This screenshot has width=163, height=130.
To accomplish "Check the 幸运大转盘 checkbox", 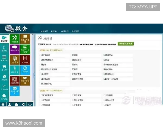I will (x=105, y=100).
